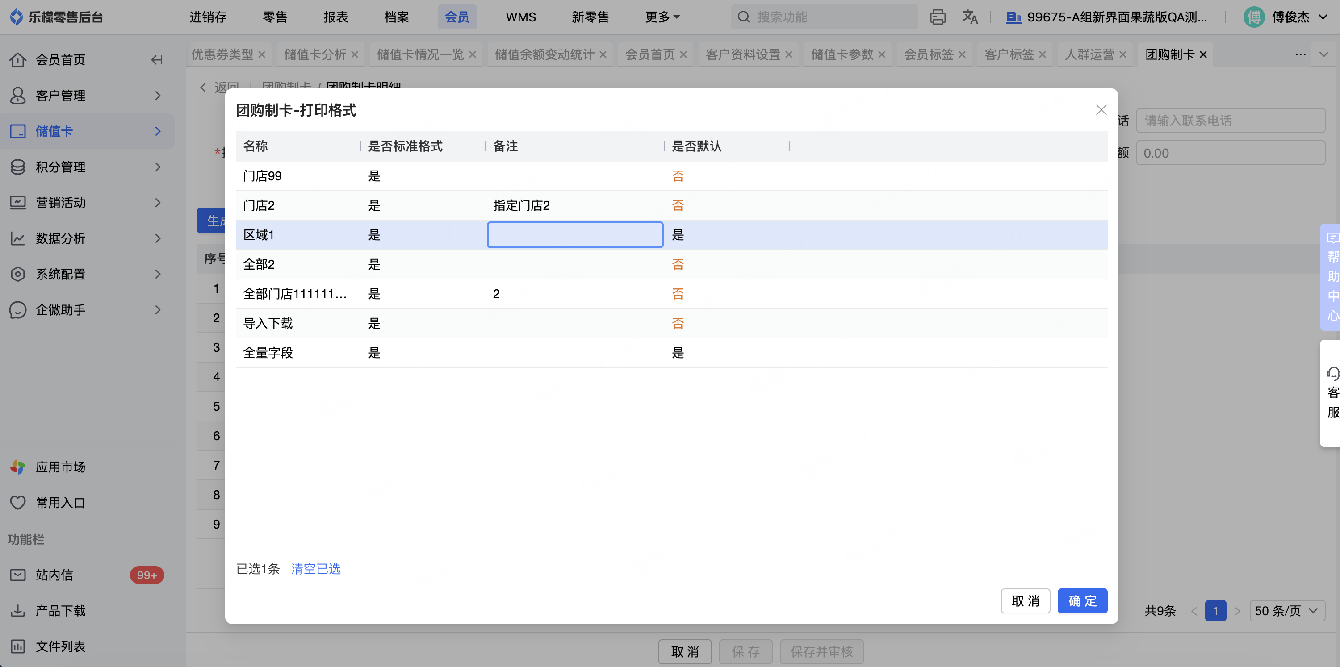
Task: Switch to the 储值卡参数 tab
Action: (x=841, y=54)
